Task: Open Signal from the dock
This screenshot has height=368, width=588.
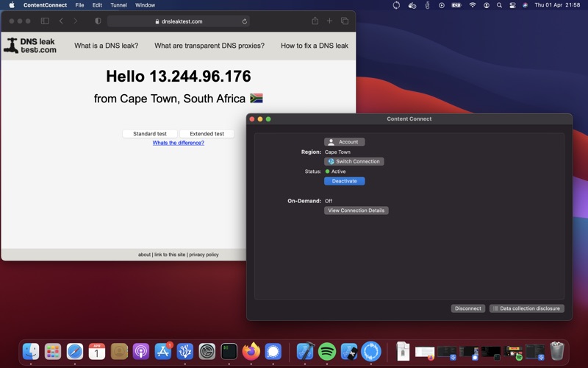Action: tap(273, 352)
